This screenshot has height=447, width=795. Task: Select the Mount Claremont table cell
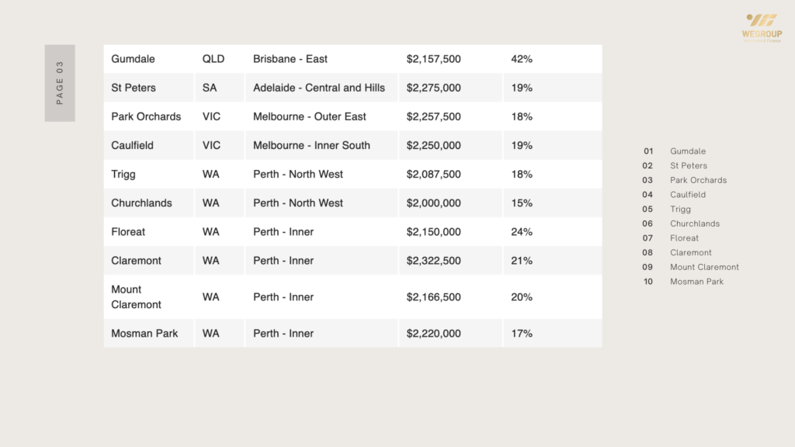[137, 297]
